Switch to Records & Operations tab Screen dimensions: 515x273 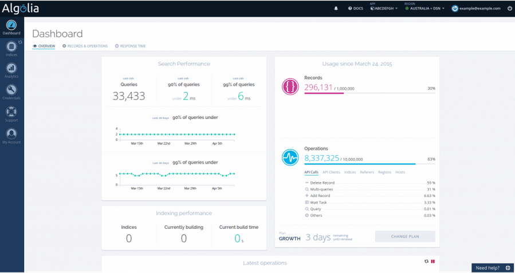(85, 46)
